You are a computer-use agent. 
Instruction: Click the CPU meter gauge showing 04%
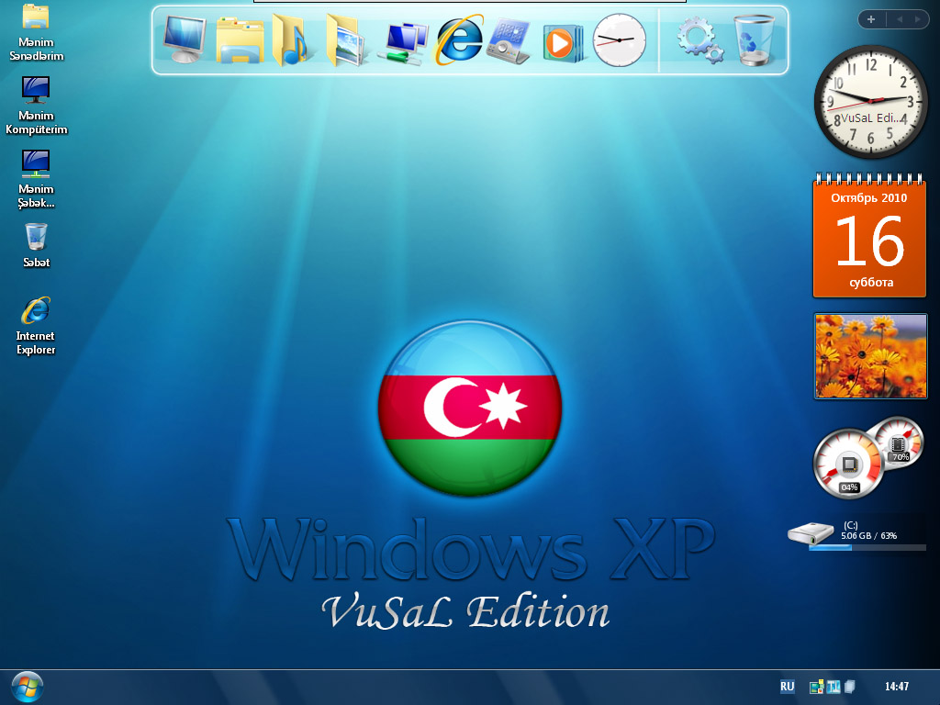click(x=847, y=464)
